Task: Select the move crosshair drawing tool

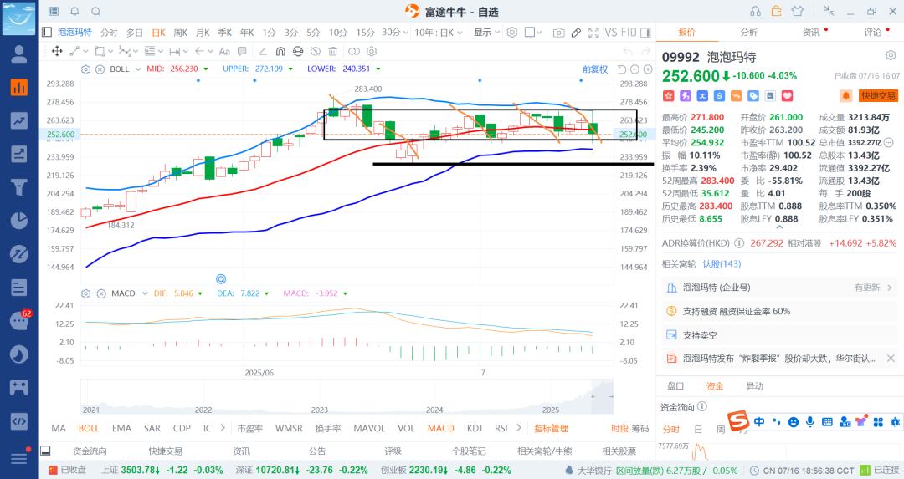Action: 57,51
